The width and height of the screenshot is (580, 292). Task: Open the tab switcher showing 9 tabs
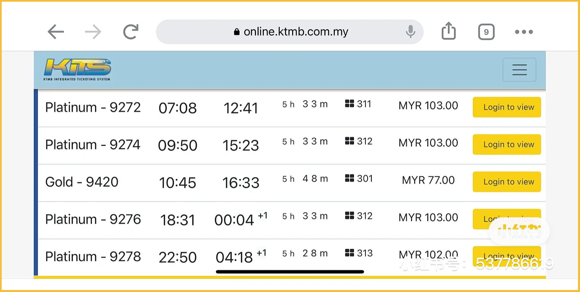(486, 32)
